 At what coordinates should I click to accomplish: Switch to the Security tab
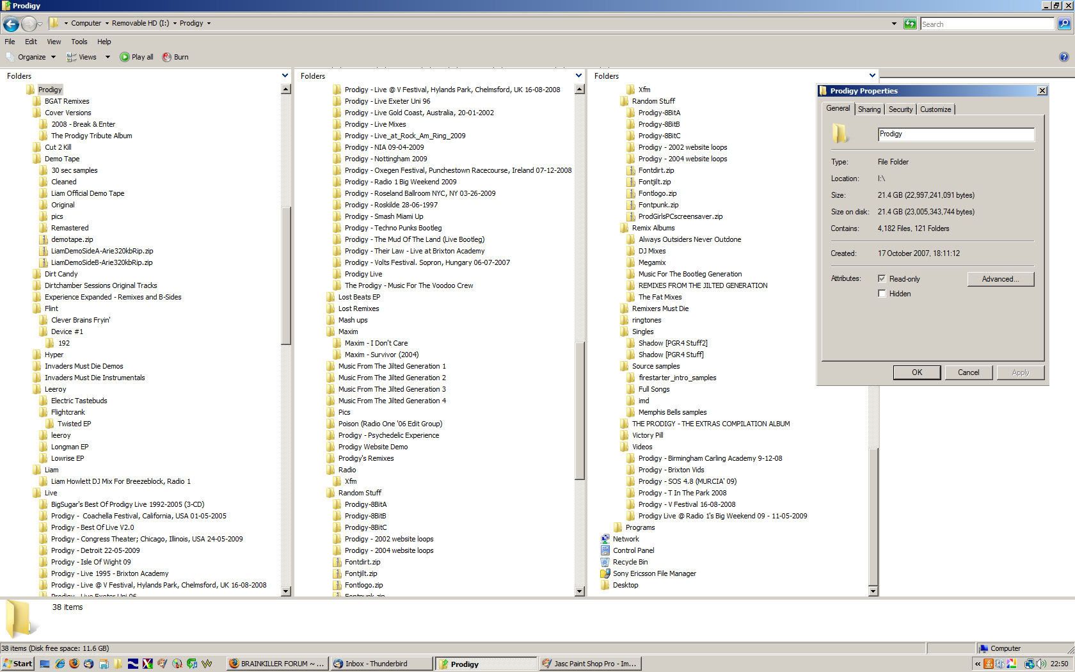coord(900,109)
